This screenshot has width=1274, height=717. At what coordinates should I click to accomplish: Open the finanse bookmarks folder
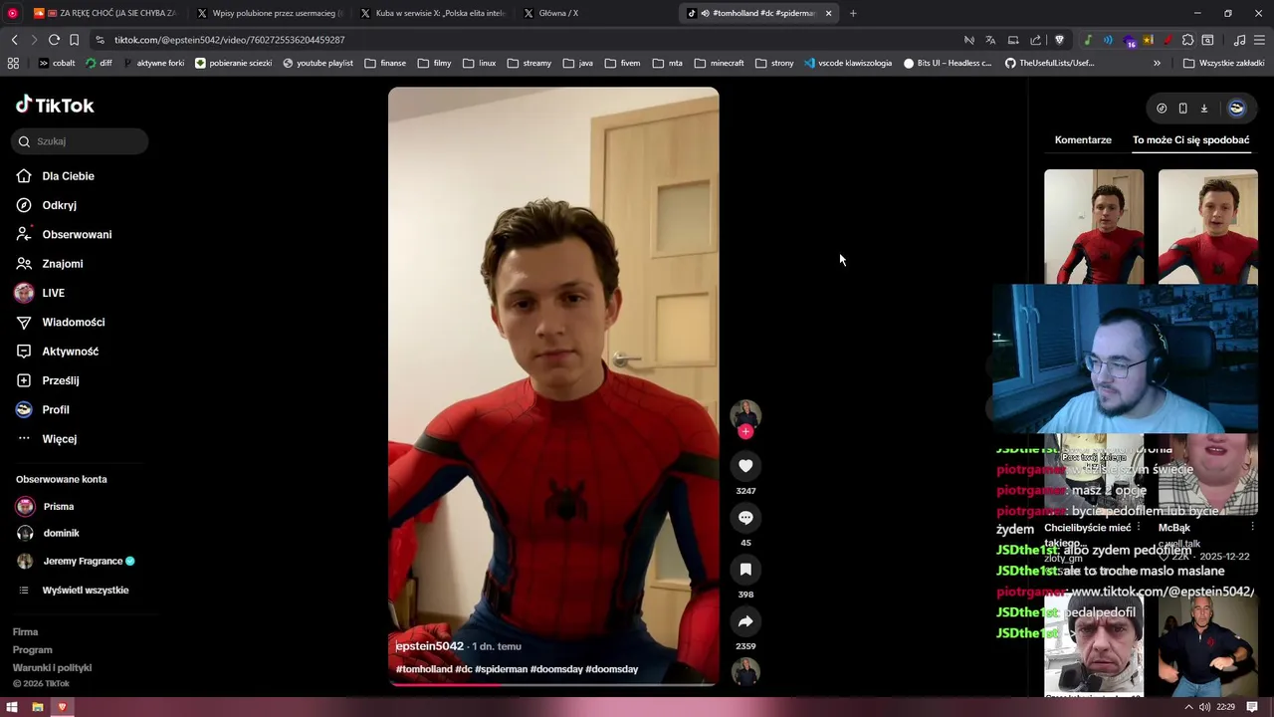385,63
